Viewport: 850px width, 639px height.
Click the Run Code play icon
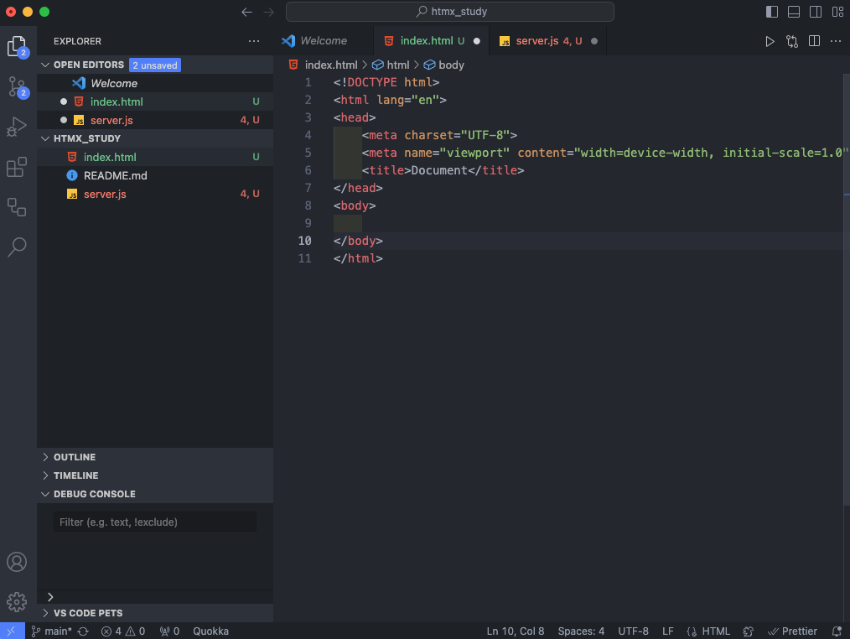click(770, 41)
